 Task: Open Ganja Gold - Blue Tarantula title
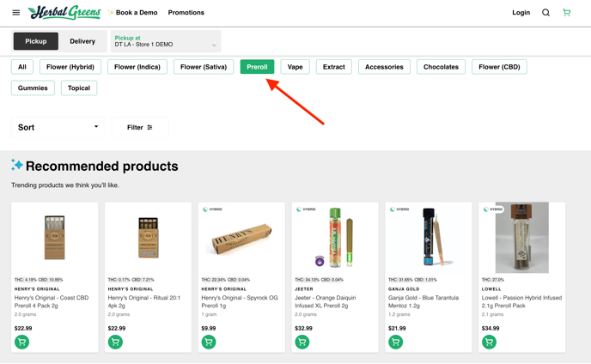423,301
